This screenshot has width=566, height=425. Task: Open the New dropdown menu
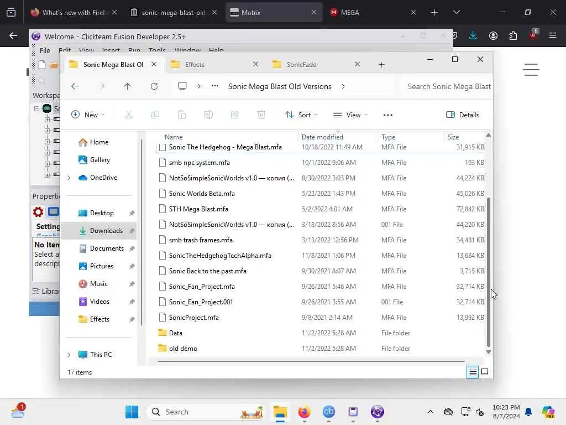88,115
